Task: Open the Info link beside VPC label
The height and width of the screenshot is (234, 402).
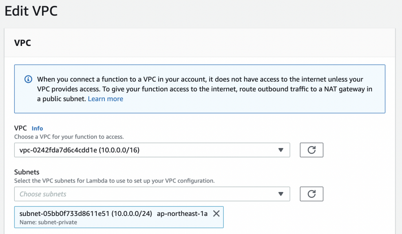Action: pos(37,128)
